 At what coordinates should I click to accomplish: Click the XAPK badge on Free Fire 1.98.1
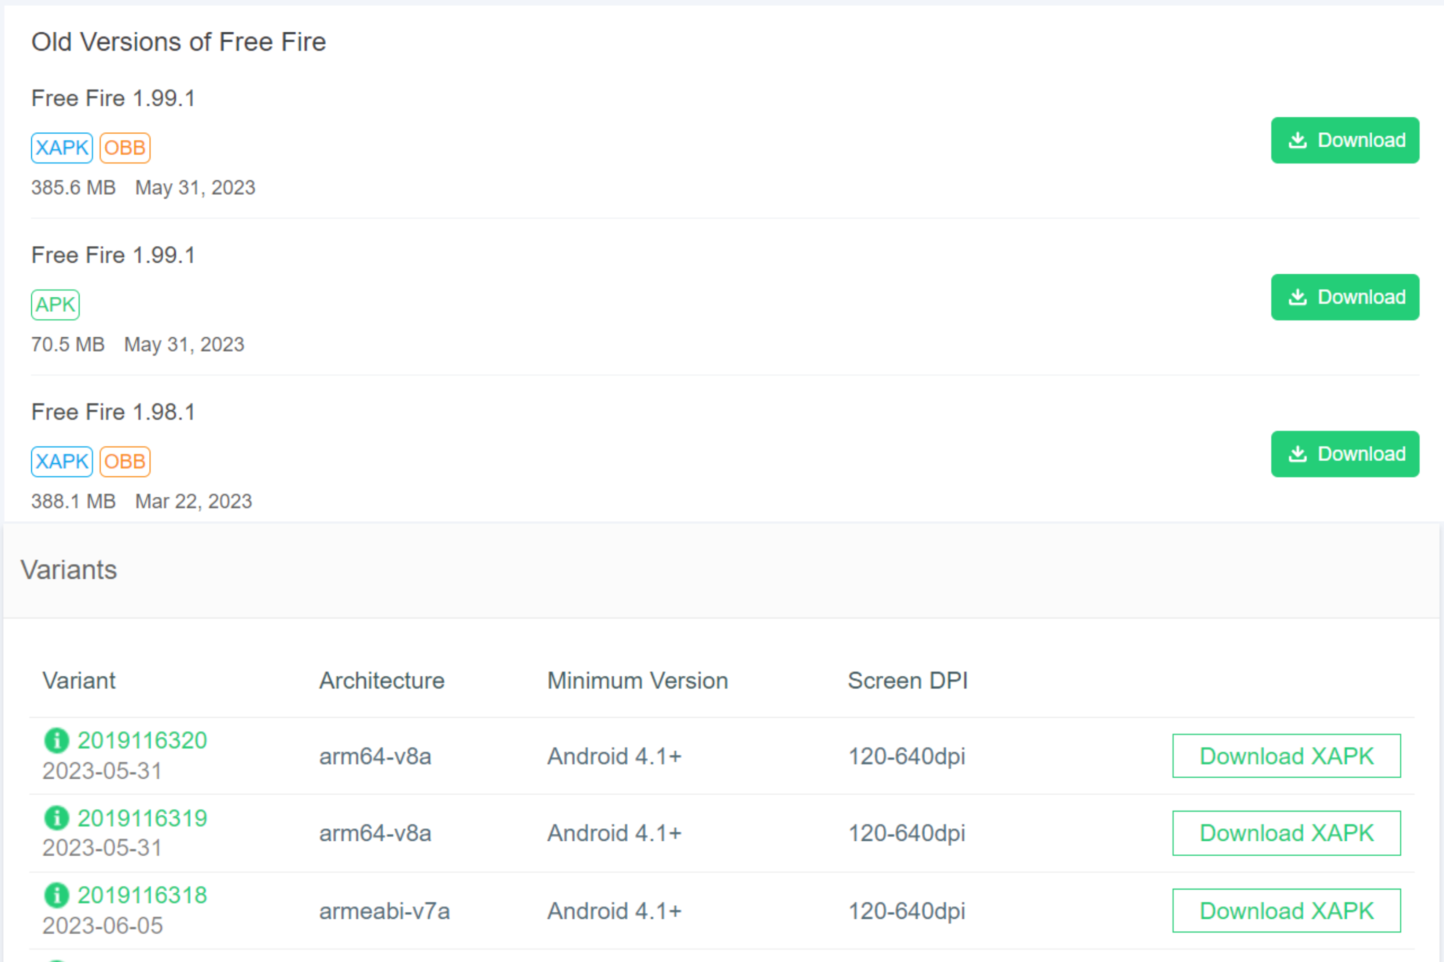tap(62, 461)
